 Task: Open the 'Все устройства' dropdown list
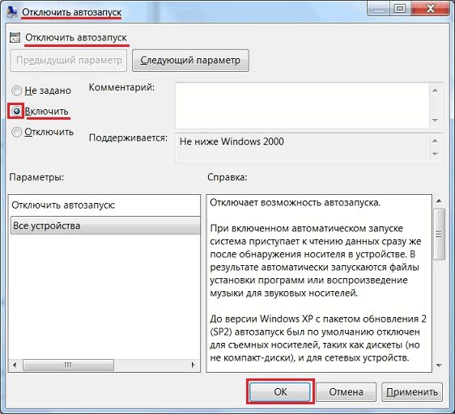(105, 226)
